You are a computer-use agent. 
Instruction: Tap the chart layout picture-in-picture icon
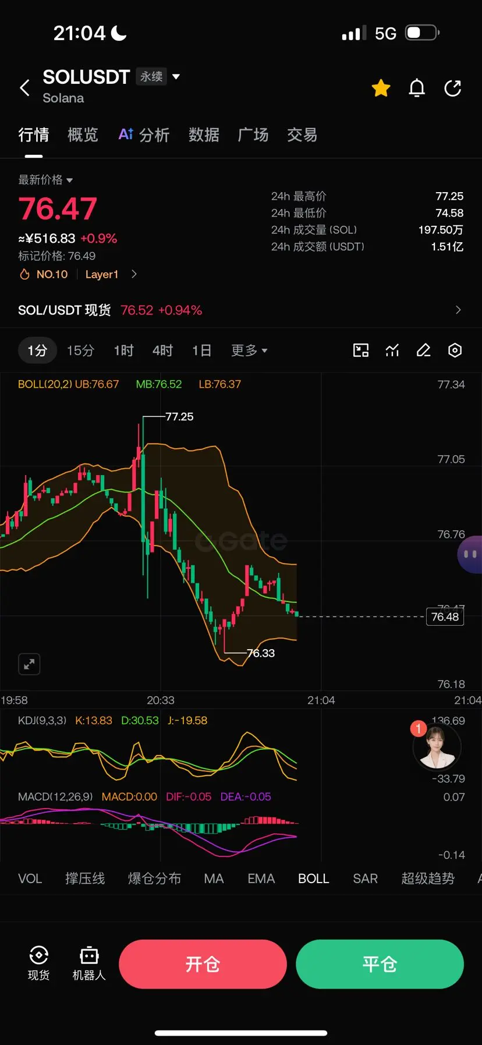click(x=361, y=350)
